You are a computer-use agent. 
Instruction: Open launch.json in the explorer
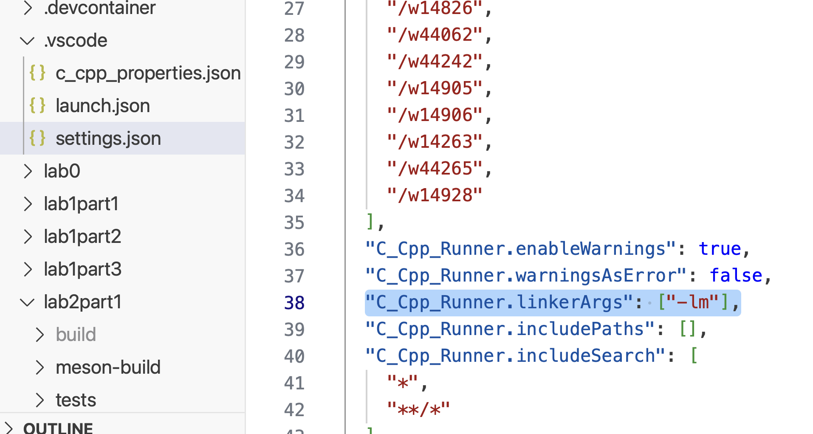click(103, 106)
